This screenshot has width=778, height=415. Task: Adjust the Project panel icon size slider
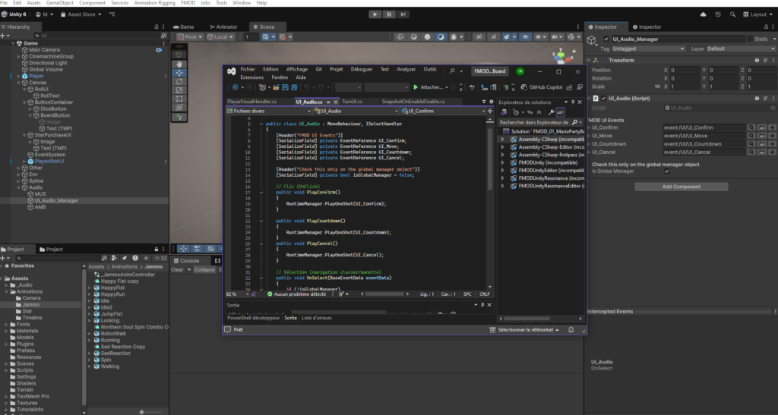click(x=141, y=411)
